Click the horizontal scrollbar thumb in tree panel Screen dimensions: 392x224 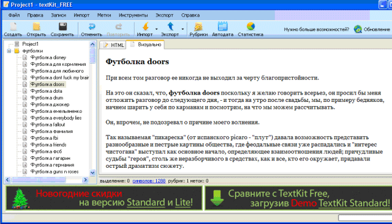point(39,179)
